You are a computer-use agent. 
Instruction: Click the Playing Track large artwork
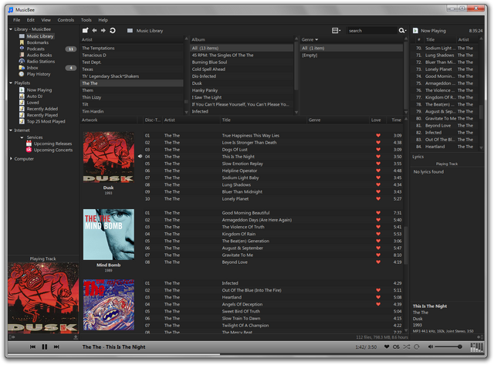pyautogui.click(x=43, y=298)
